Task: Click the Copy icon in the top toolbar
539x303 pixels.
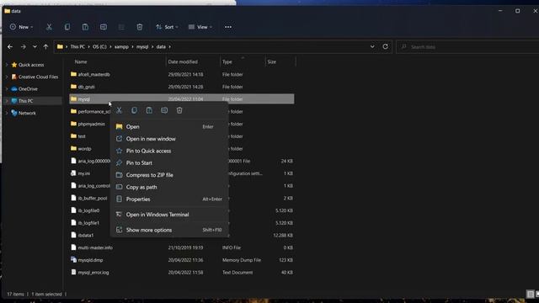Action: pos(67,27)
